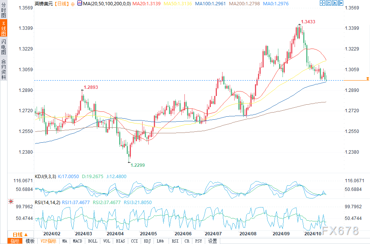
Task: Click the MA0:1.2976 value
Action: [276, 4]
